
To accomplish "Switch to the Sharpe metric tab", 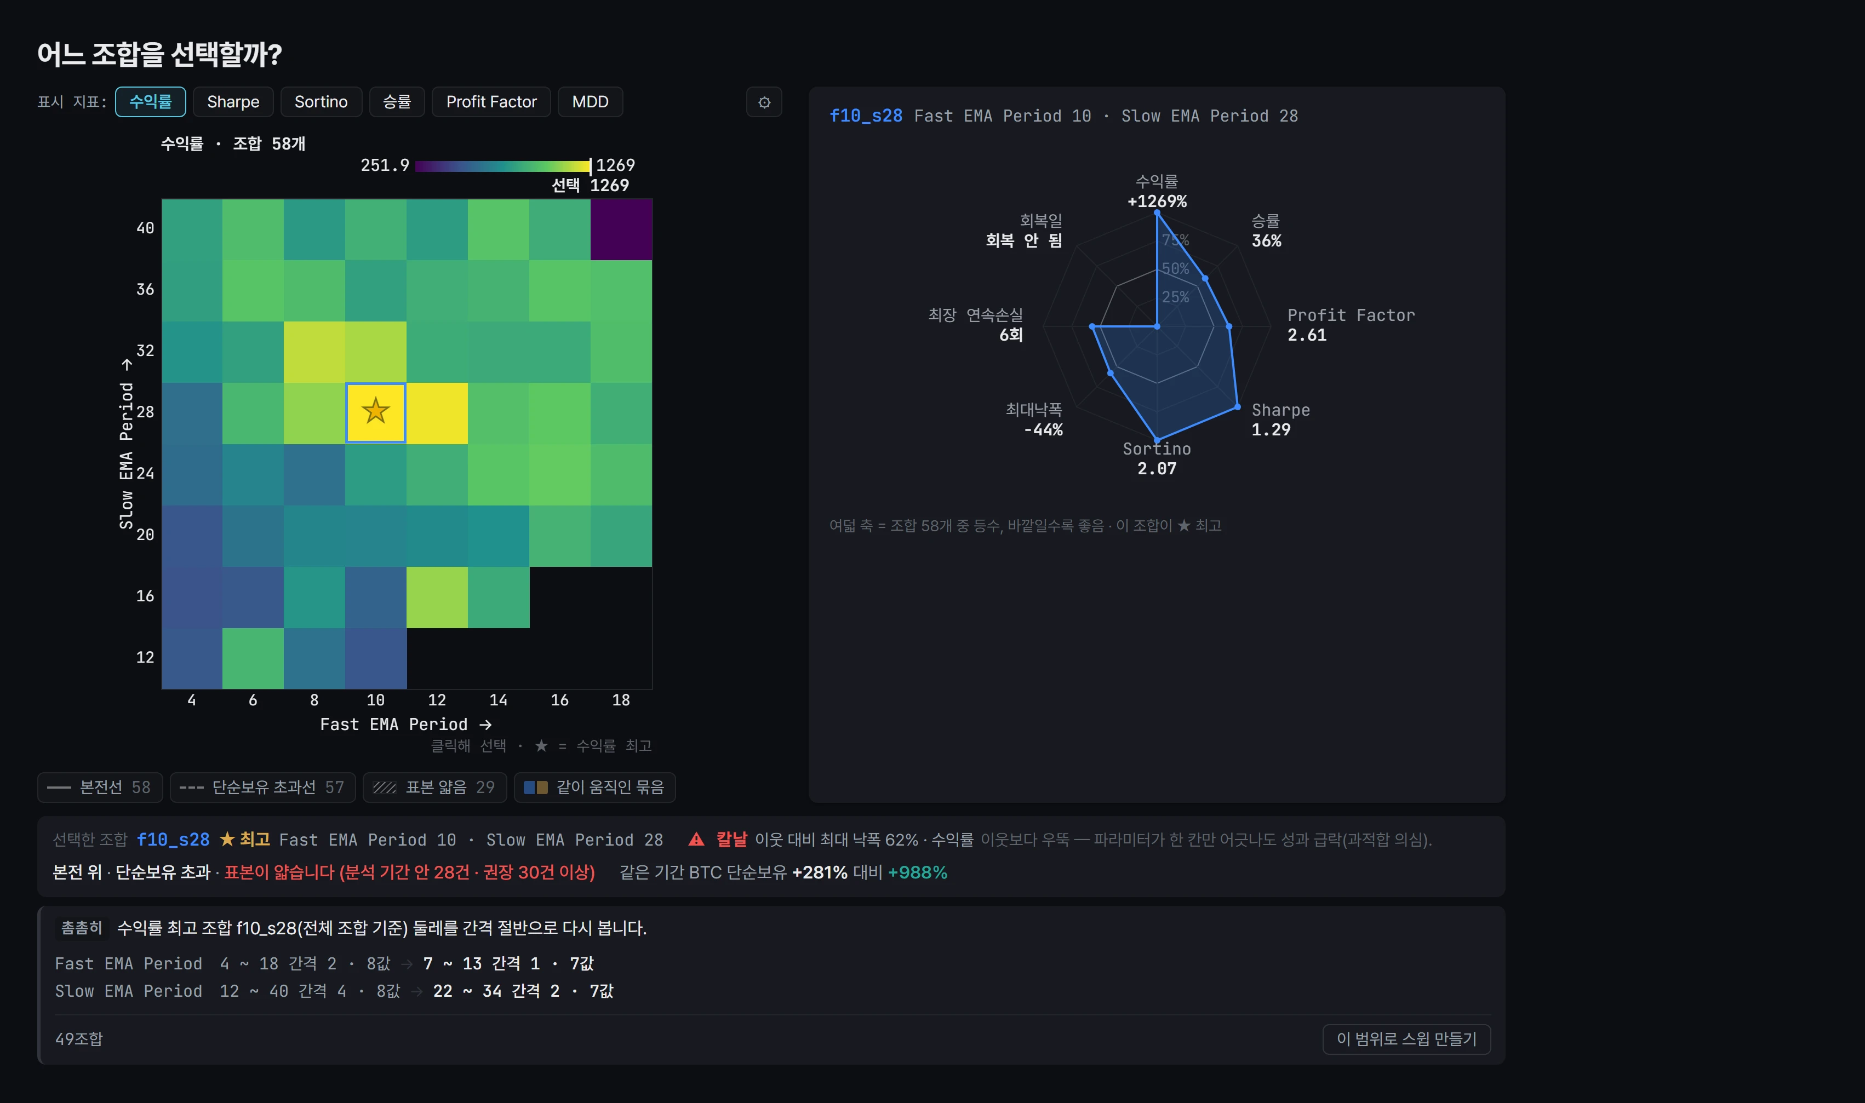I will tap(233, 102).
